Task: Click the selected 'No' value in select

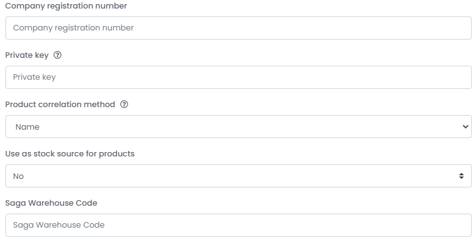Action: coord(18,176)
